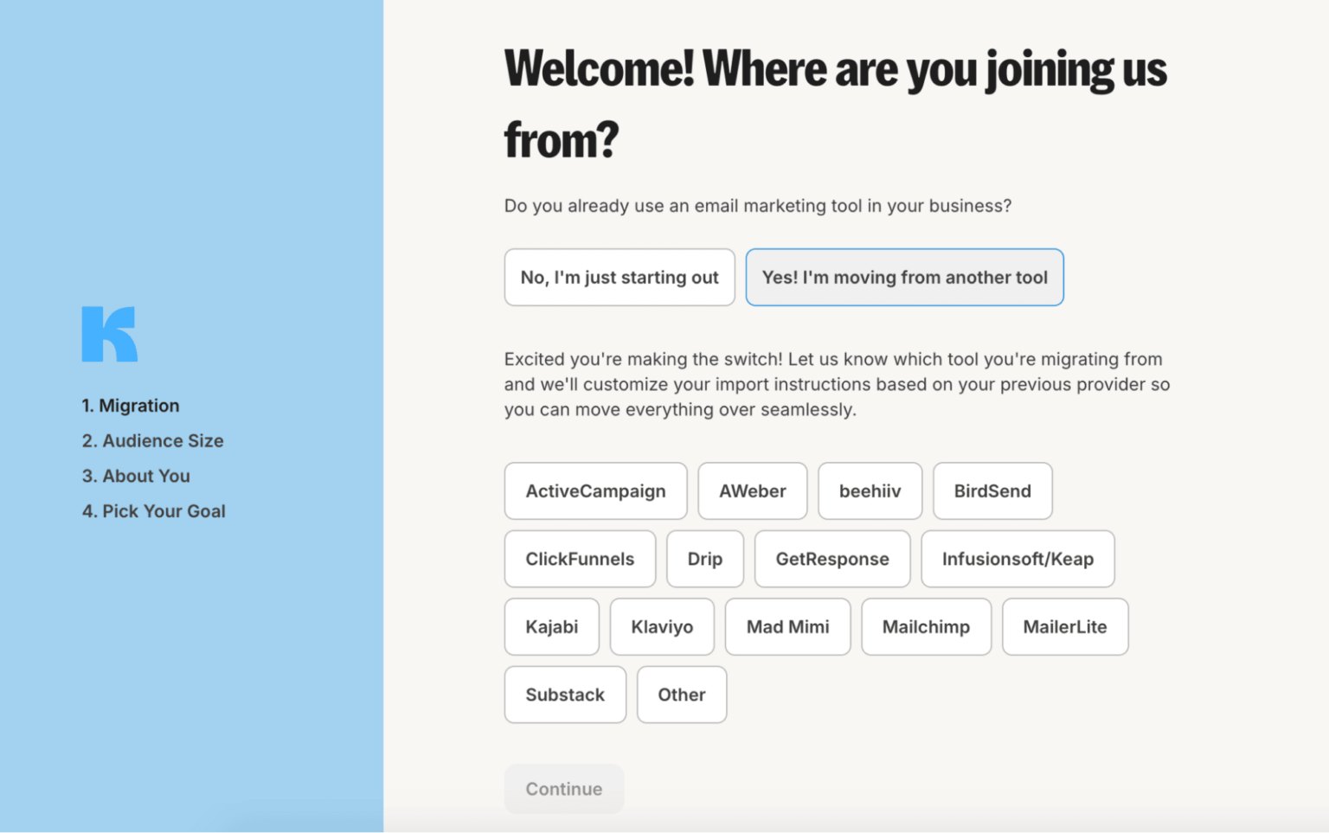The height and width of the screenshot is (833, 1329).
Task: Select AWeber from the provider list
Action: point(752,490)
